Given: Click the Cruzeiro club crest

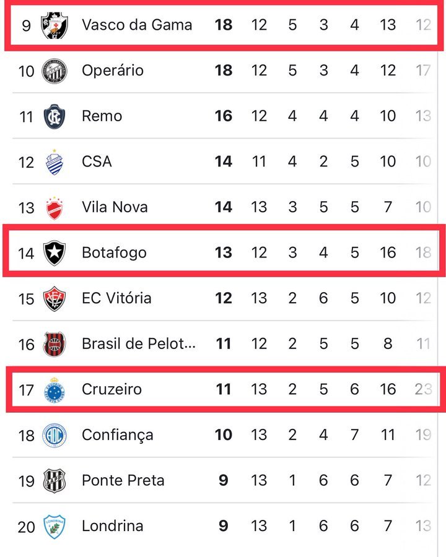Looking at the screenshot, I should pos(55,389).
